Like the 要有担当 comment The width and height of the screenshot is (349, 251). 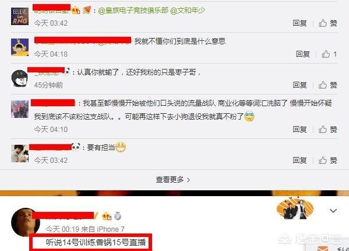[x=327, y=160]
